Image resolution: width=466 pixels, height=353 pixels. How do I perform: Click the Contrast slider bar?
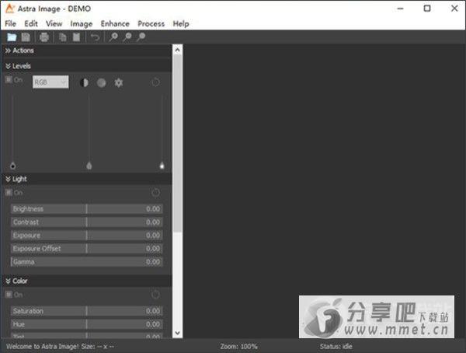87,222
